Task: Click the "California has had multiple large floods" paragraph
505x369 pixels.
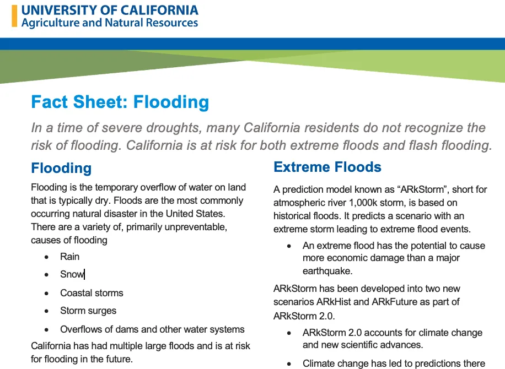Action: (140, 352)
